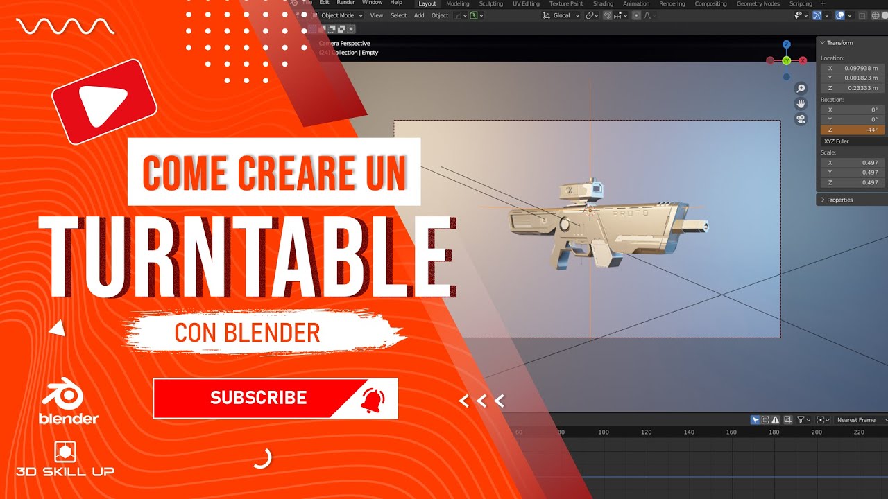Screen dimensions: 888x499
Task: Open the gizmo options dropdown arrow
Action: coord(827,15)
